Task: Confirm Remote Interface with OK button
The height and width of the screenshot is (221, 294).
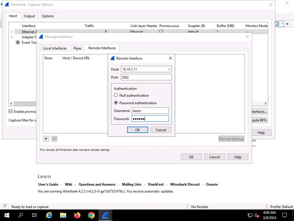Action: click(138, 130)
